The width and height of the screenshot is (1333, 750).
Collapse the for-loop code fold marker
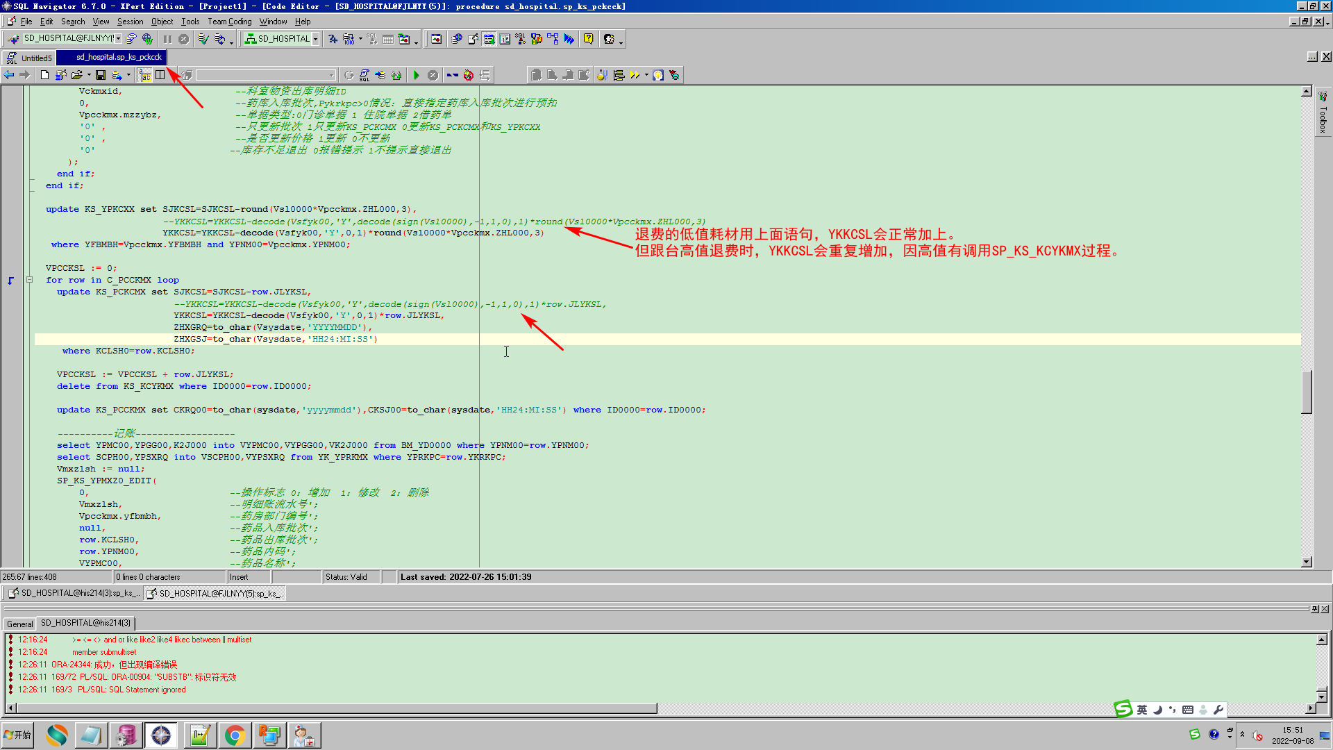click(29, 280)
